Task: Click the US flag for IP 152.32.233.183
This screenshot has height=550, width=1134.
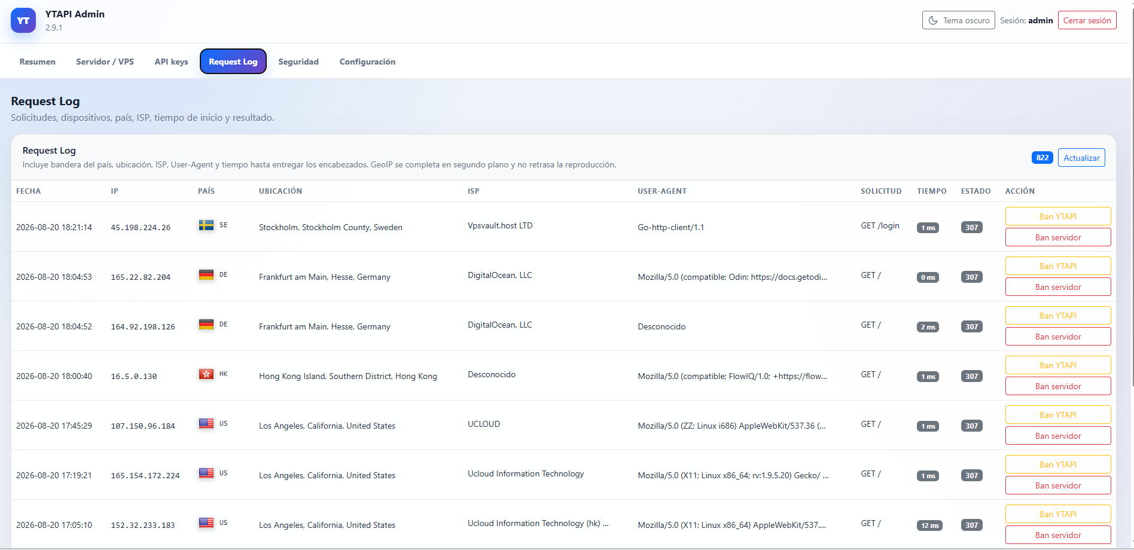Action: [206, 523]
